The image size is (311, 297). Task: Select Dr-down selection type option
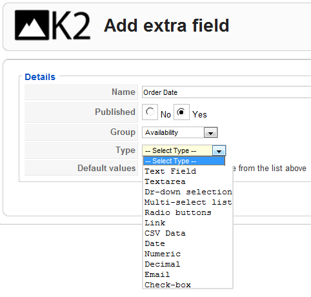pyautogui.click(x=188, y=192)
